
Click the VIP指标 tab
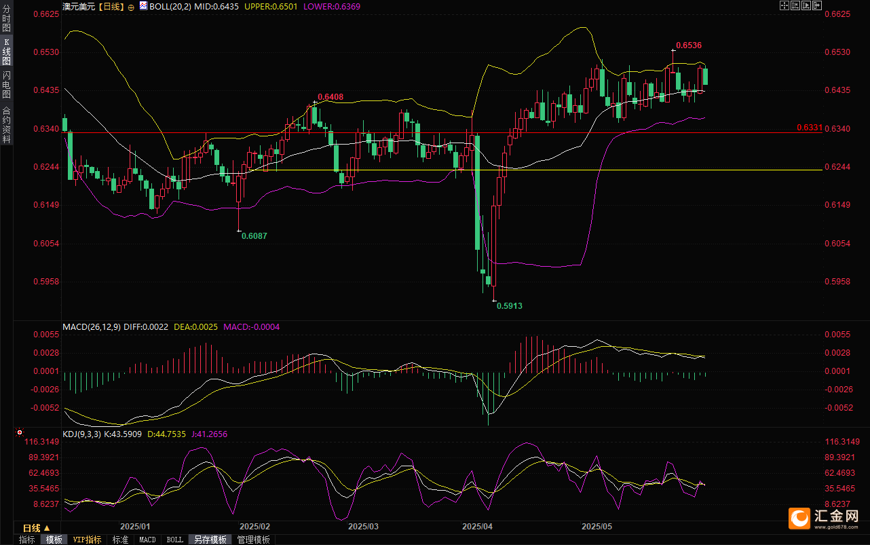click(x=88, y=540)
